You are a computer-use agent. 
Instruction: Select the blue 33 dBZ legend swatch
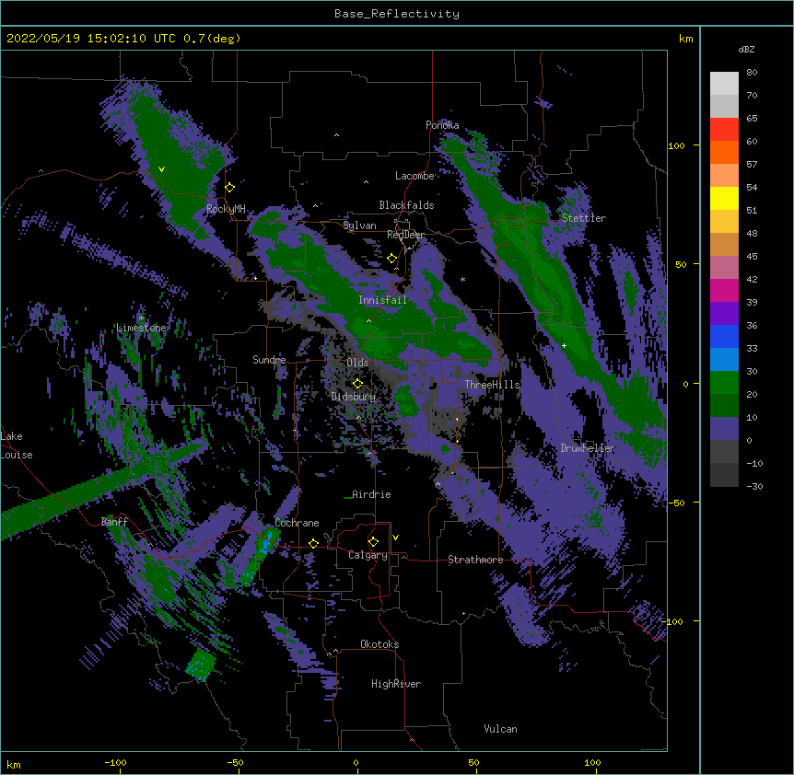tap(724, 336)
